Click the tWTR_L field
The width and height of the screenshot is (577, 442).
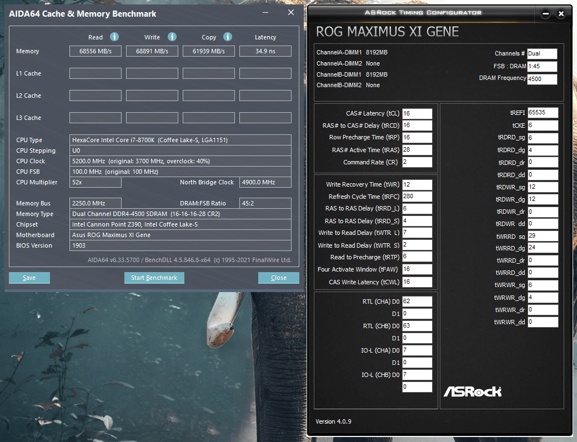(417, 233)
